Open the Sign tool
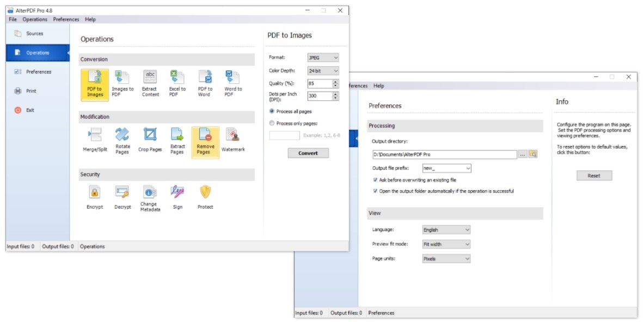The image size is (643, 322). pyautogui.click(x=177, y=198)
